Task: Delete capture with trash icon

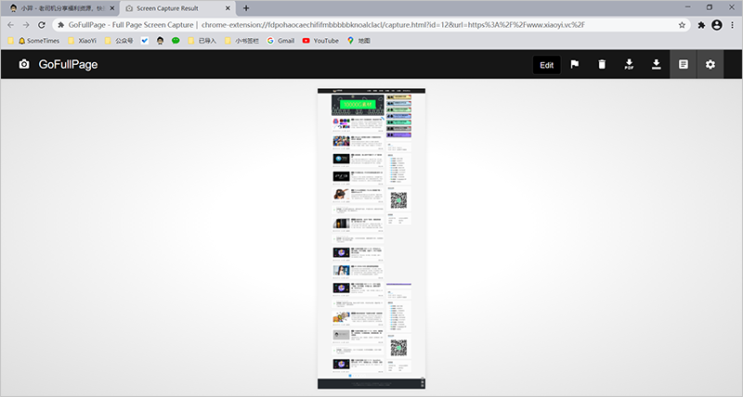Action: click(x=602, y=64)
